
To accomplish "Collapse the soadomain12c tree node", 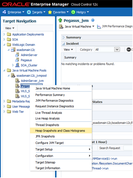I will point(9,50).
